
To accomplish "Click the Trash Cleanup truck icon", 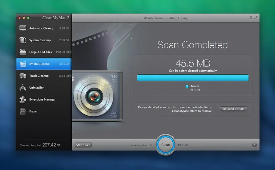I will [x=23, y=76].
